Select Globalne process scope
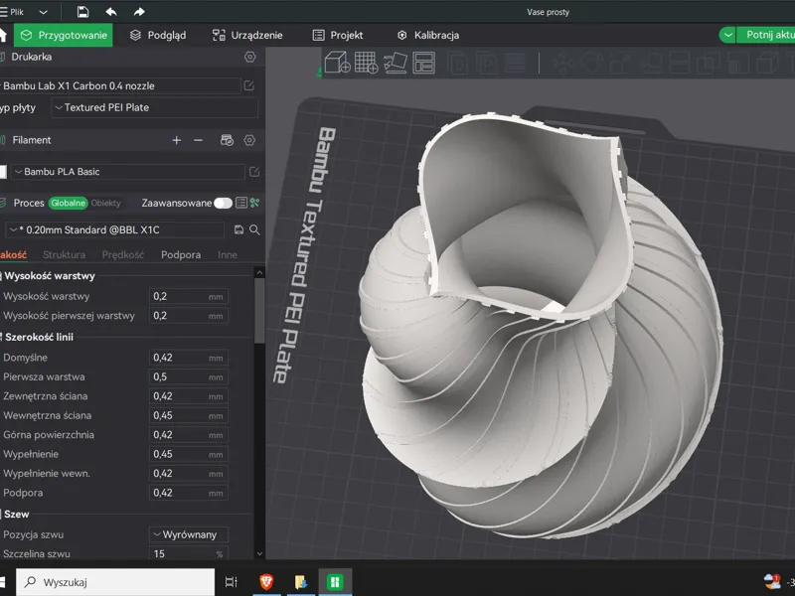Viewport: 795px width, 596px height. [68, 204]
